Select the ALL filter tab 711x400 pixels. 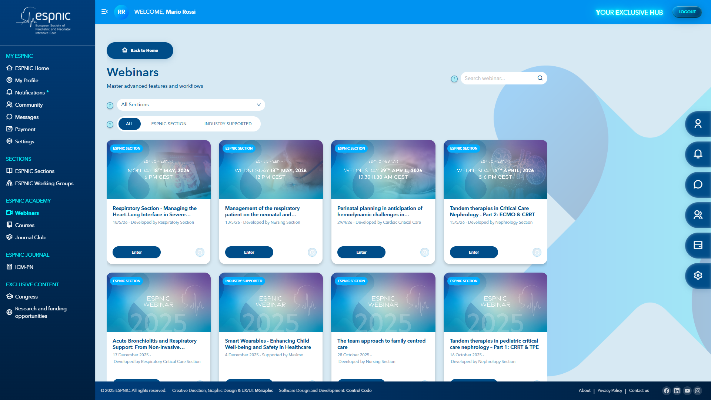pyautogui.click(x=130, y=124)
